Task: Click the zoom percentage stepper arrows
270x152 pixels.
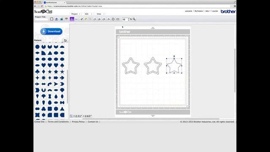Action: [x=129, y=19]
